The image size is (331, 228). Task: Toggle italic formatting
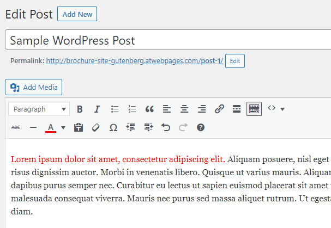[97, 109]
